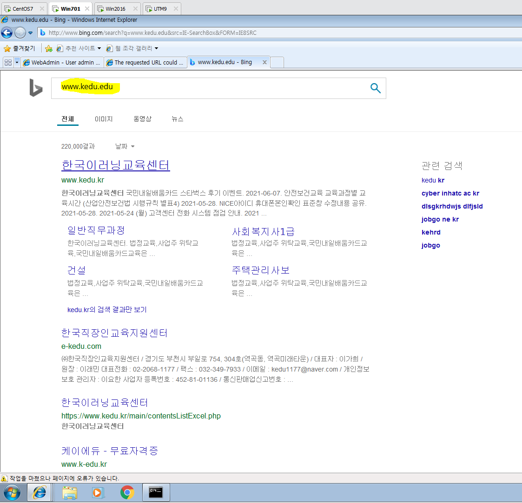Click the third result 한국이러닝교육센터 above the https link
This screenshot has height=503, width=522.
coord(105,403)
